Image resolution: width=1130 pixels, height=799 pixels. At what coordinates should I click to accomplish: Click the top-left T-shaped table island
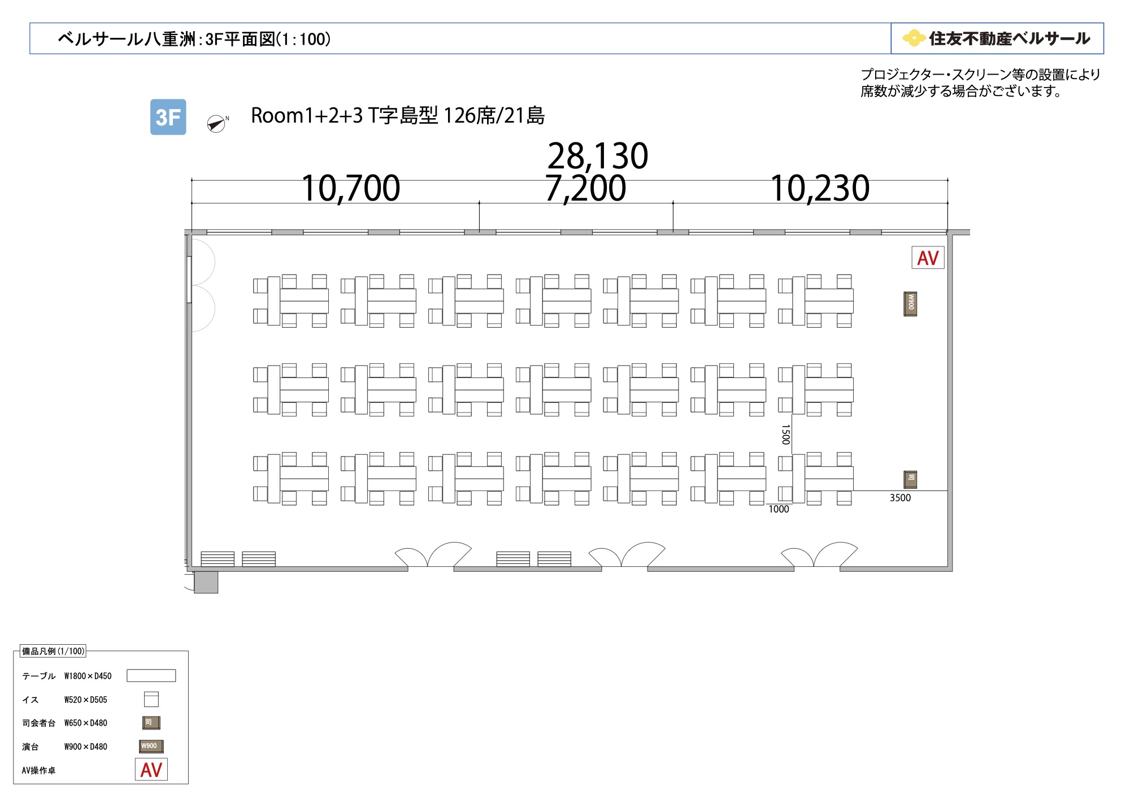pos(291,301)
